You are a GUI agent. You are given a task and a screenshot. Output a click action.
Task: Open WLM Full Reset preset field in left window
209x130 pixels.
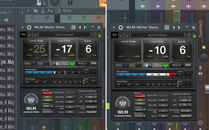point(64,35)
